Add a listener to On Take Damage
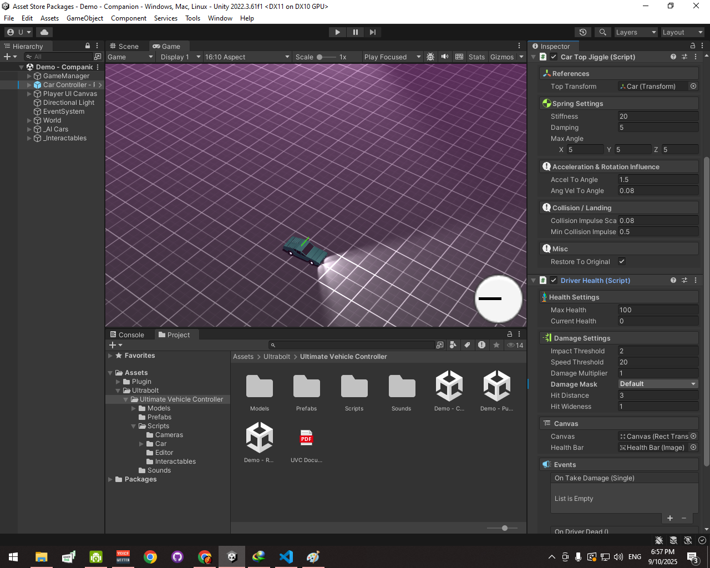This screenshot has width=710, height=568. click(670, 518)
